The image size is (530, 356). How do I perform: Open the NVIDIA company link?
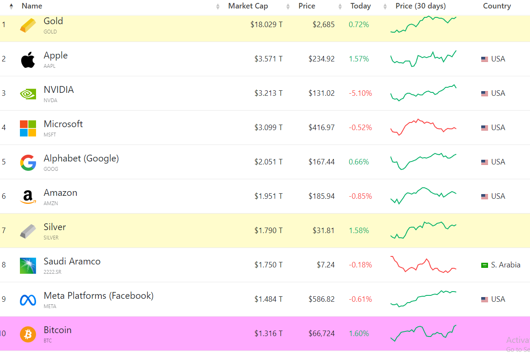point(59,90)
